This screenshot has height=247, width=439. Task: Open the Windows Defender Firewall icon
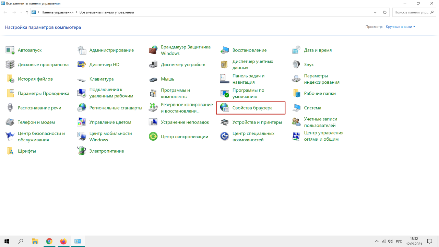[153, 50]
